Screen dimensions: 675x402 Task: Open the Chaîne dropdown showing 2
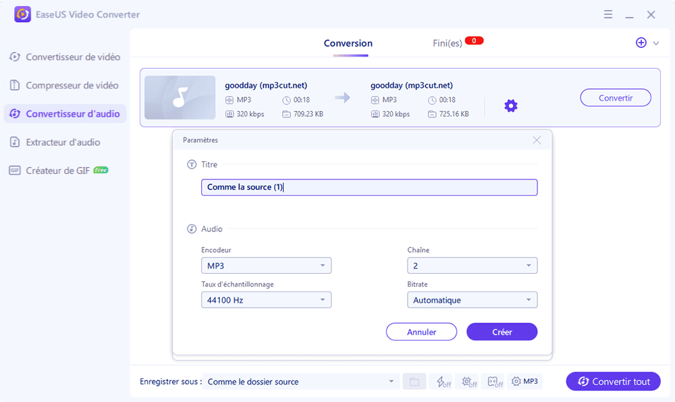coord(472,266)
